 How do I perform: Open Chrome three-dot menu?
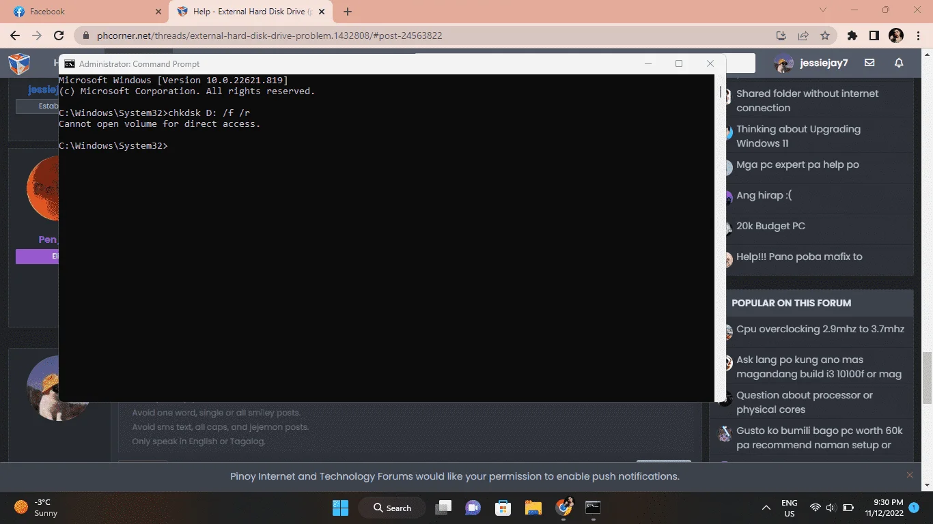coord(918,35)
